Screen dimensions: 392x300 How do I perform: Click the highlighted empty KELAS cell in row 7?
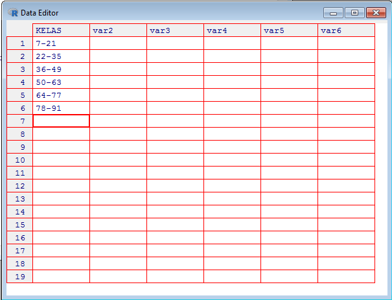pos(62,121)
